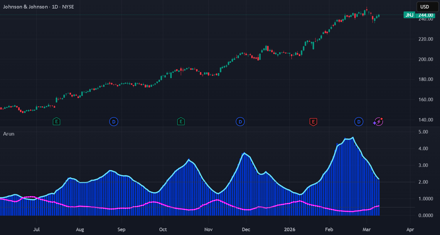Click the Feb label on the time axis

coord(329,229)
